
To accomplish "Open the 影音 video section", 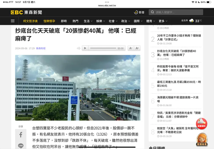I will click(139, 12).
